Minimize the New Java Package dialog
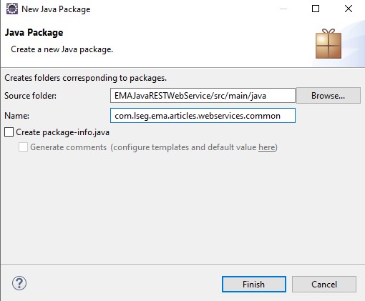The width and height of the screenshot is (365, 301). click(x=283, y=9)
